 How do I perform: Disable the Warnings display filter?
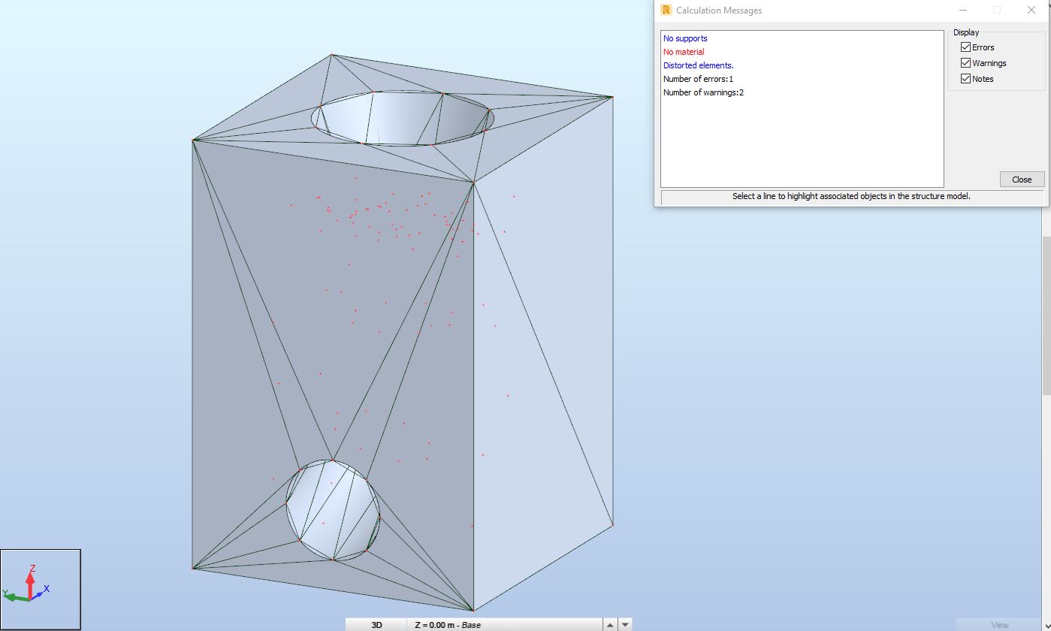(965, 62)
